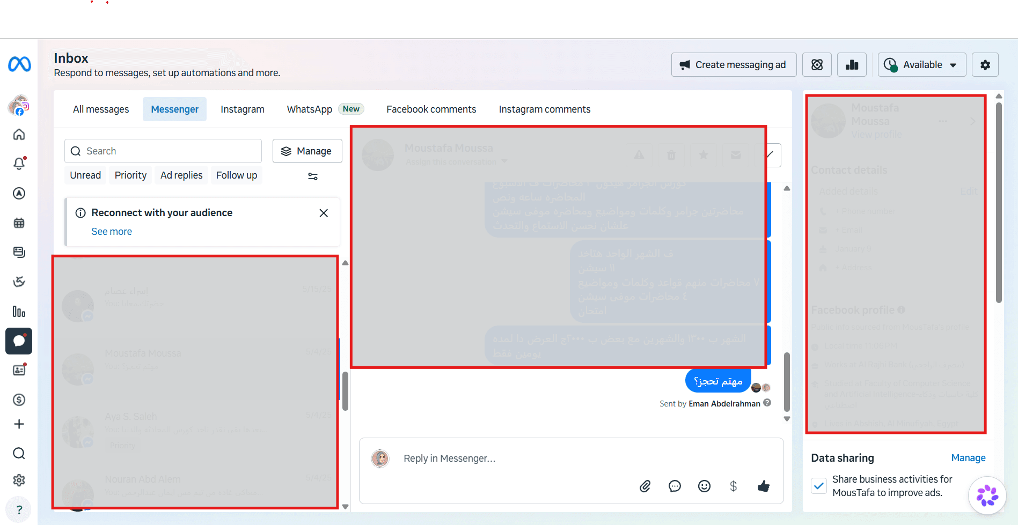Click the Create messaging ad button
1018x525 pixels.
(x=734, y=65)
